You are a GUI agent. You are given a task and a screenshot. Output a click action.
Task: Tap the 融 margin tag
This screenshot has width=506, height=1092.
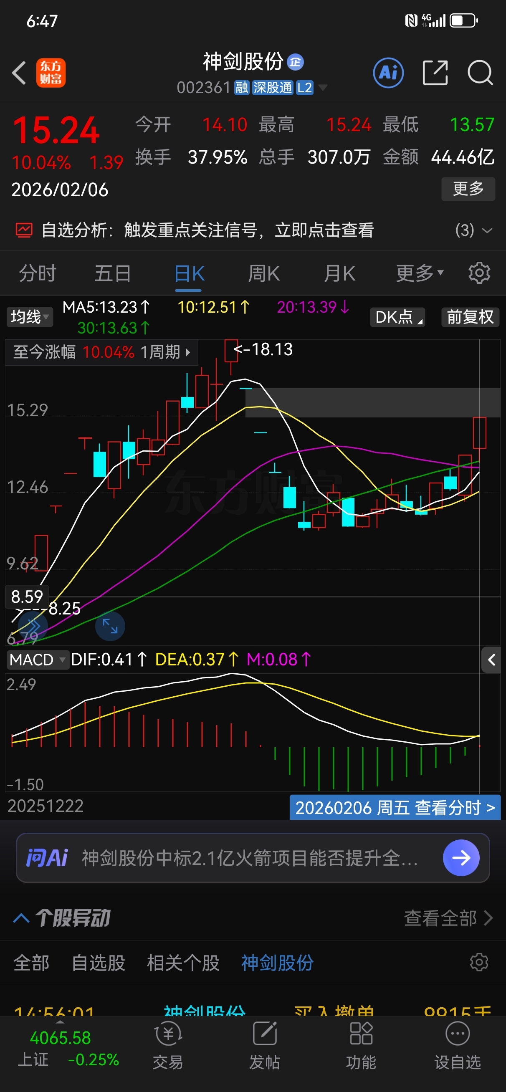point(242,88)
